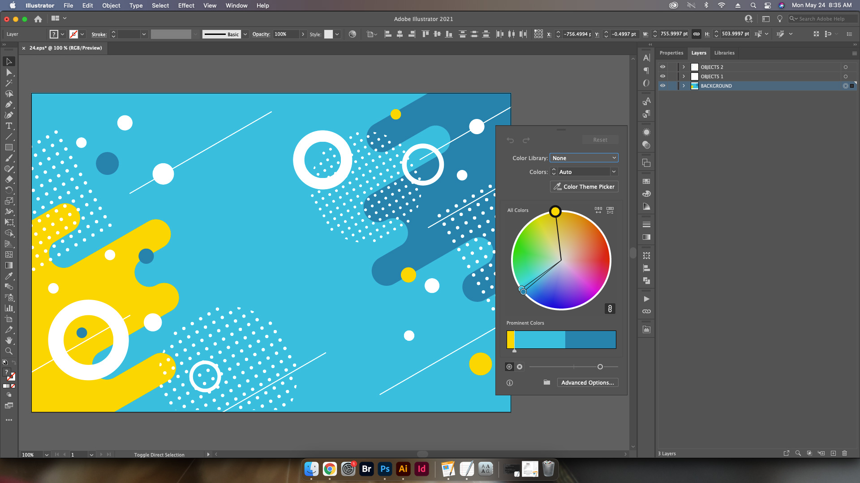
Task: Click the Reset button in color panel
Action: tap(600, 140)
